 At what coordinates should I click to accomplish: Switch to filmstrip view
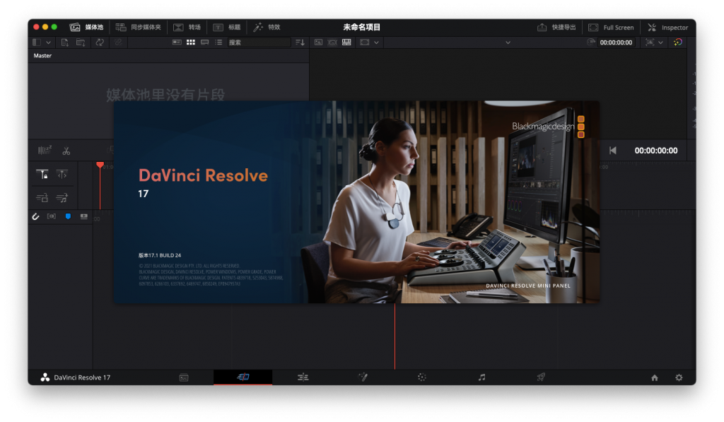[x=204, y=42]
